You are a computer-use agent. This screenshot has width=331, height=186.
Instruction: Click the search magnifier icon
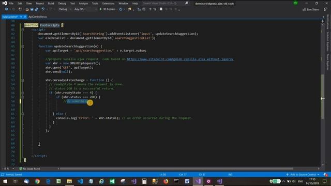click(187, 3)
